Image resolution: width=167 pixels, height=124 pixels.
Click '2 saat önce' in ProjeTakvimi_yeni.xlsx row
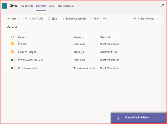79,60
